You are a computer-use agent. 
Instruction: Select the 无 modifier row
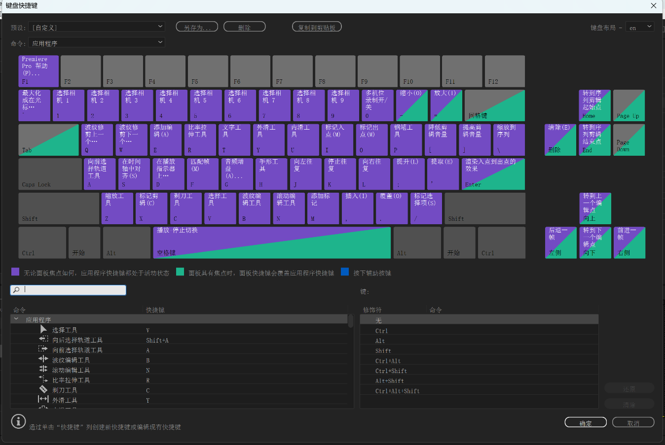point(479,320)
